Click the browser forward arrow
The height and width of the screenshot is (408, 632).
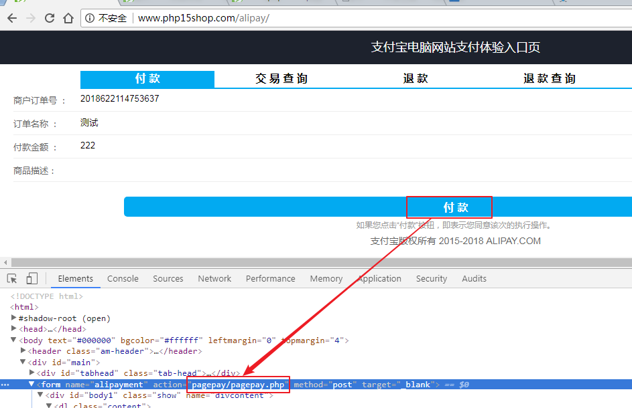31,18
